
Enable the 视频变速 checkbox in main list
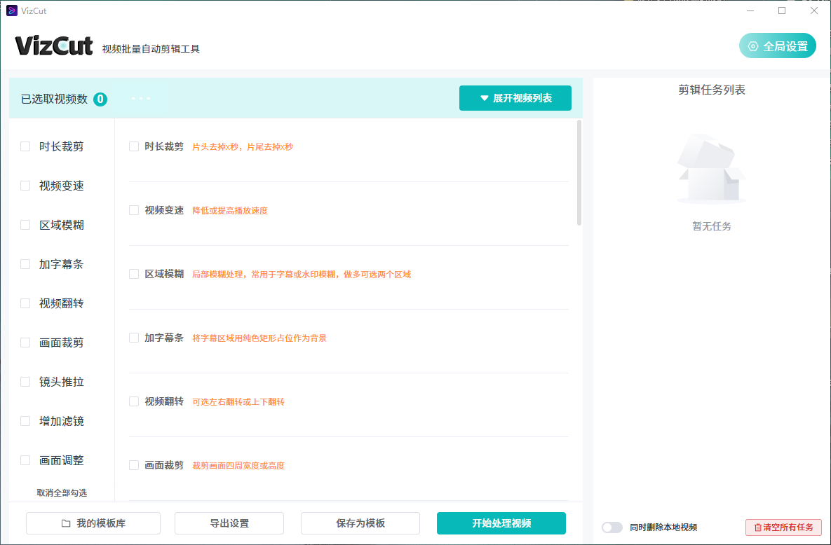[133, 209]
